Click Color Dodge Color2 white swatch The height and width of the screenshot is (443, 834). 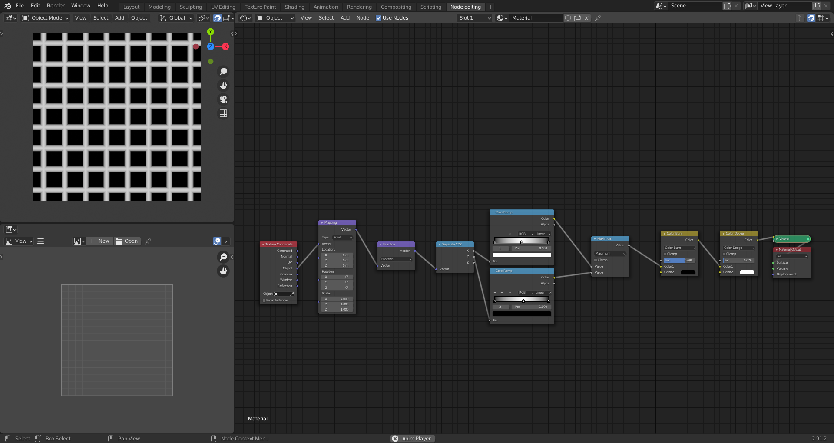point(747,272)
